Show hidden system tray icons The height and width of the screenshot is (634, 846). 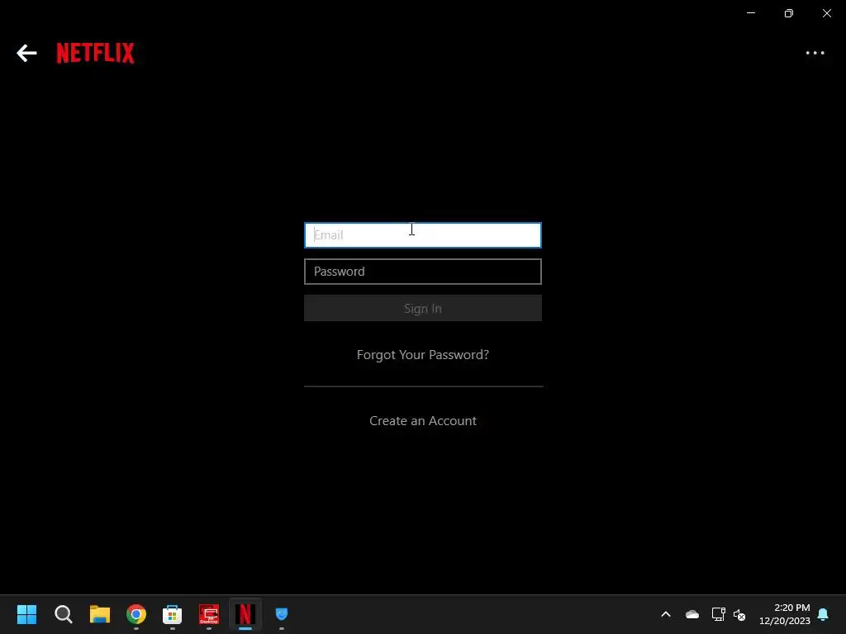666,614
